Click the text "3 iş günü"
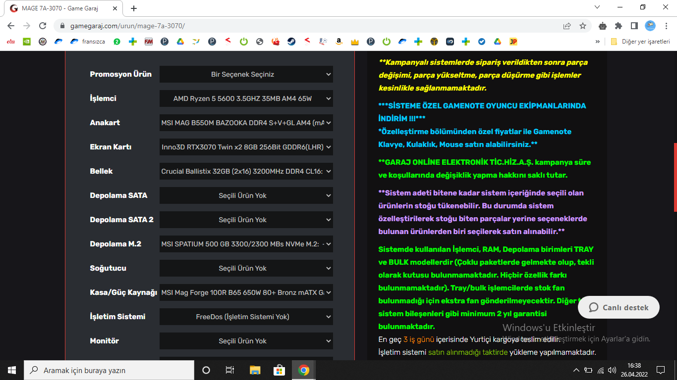 click(x=419, y=339)
